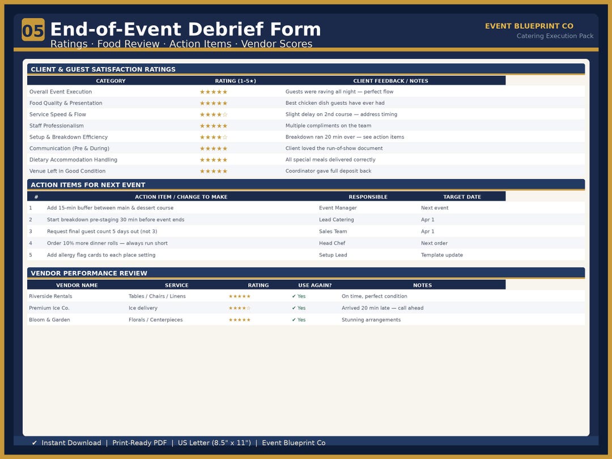612x459 pixels.
Task: Click note 'Client loved the run-of-show document'
Action: coord(334,148)
